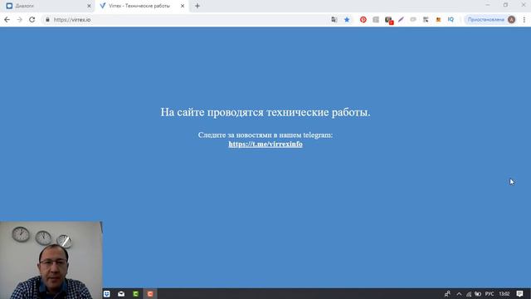531x299 pixels.
Task: Open the orange recorder app in taskbar
Action: point(150,294)
